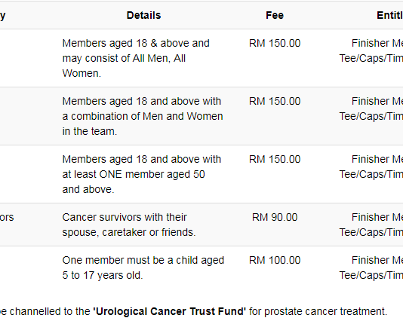
Task: Click the Fee column header
Action: click(275, 15)
